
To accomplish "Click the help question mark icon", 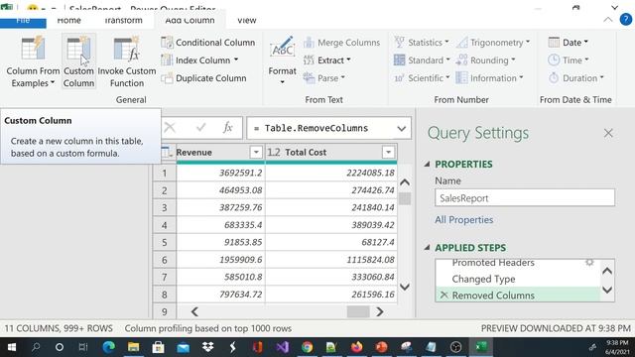I will click(626, 20).
